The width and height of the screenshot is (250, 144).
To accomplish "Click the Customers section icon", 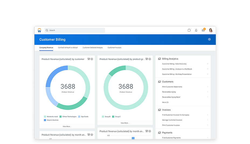I will click(x=159, y=82).
